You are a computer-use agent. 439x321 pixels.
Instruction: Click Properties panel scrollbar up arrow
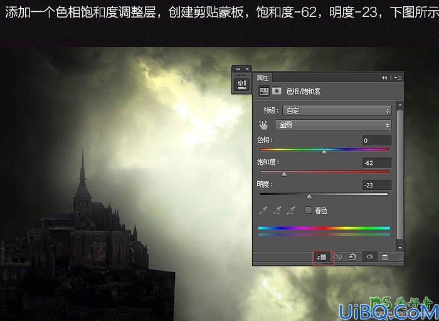pos(400,105)
